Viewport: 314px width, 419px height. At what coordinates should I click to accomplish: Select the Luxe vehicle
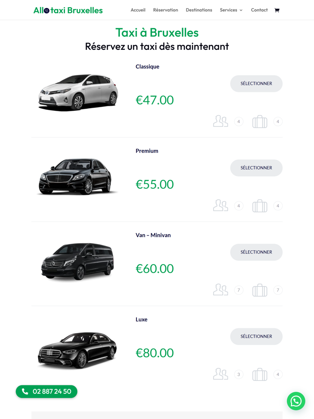256,336
